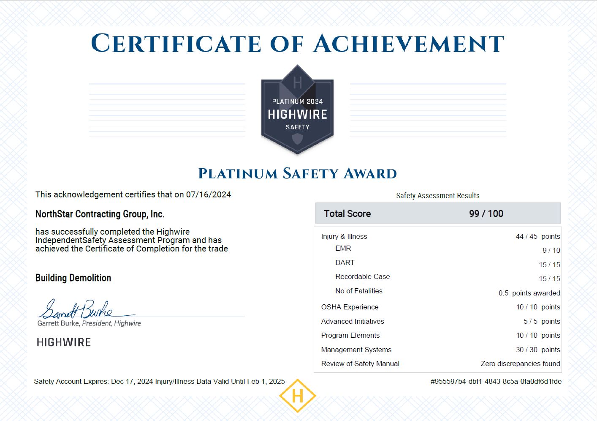
Task: Click the 'Program Elements' row label
Action: tap(350, 335)
